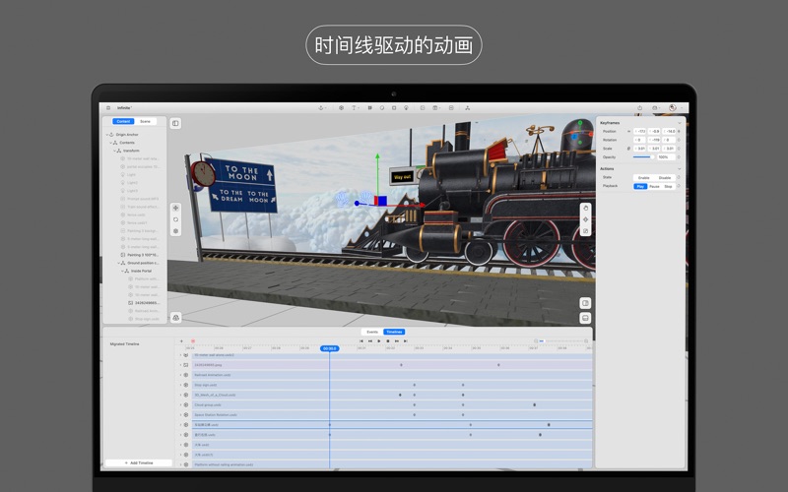The image size is (788, 492).
Task: Click the text tool icon in toolbar
Action: click(354, 107)
